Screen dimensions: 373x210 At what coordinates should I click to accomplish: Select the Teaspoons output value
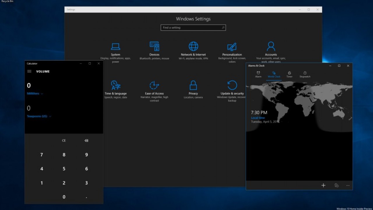click(29, 108)
